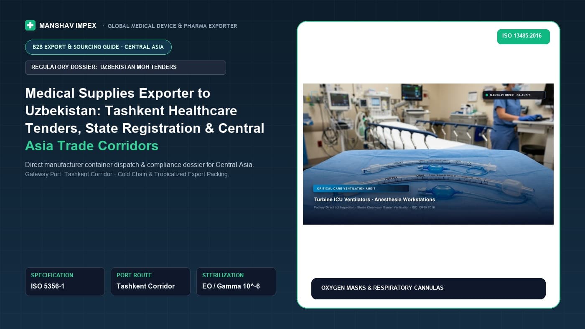Select the Sterilization EO / Gamma card
Screen dimensions: 585x329
[x=236, y=281]
